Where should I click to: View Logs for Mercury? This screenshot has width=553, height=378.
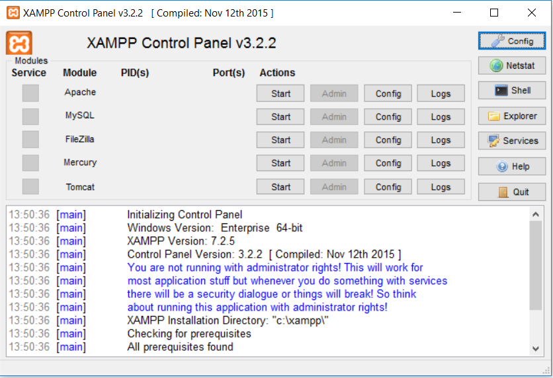click(x=441, y=163)
